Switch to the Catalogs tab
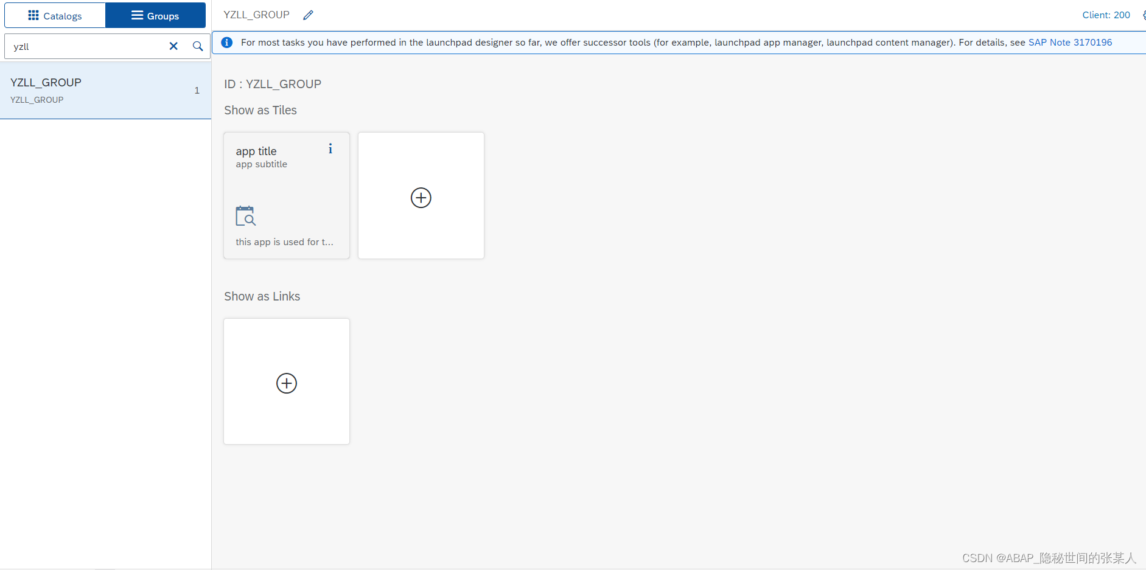The image size is (1146, 570). pos(55,15)
